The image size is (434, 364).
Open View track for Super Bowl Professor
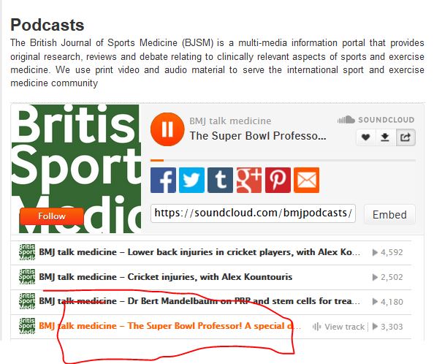[x=338, y=327]
